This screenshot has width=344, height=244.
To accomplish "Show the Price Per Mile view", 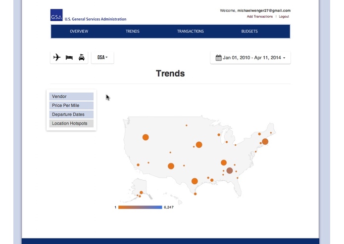I will [71, 106].
